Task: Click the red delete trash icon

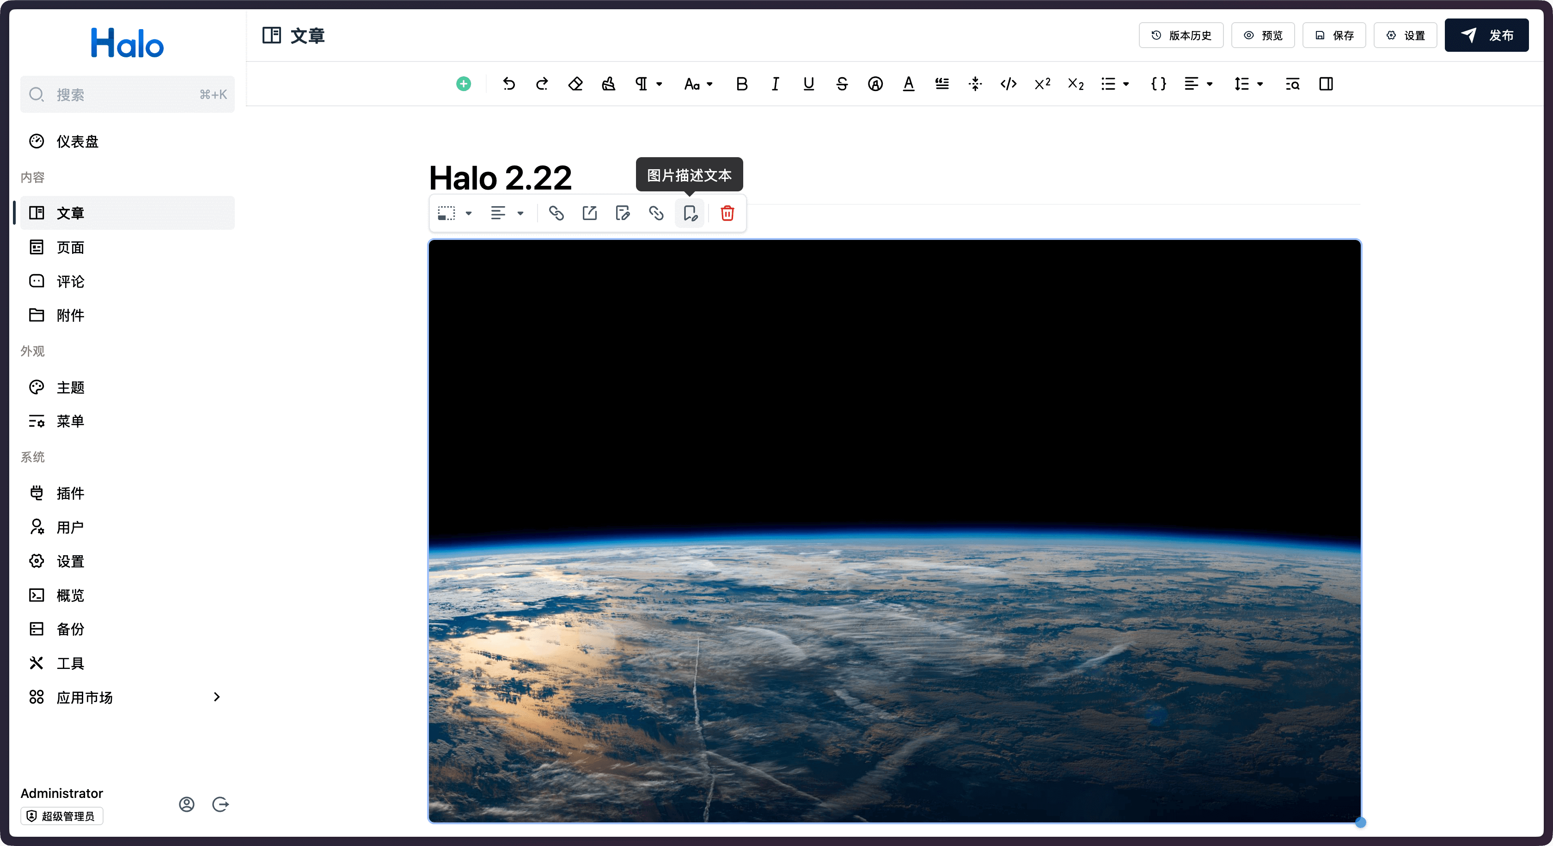Action: click(x=727, y=213)
